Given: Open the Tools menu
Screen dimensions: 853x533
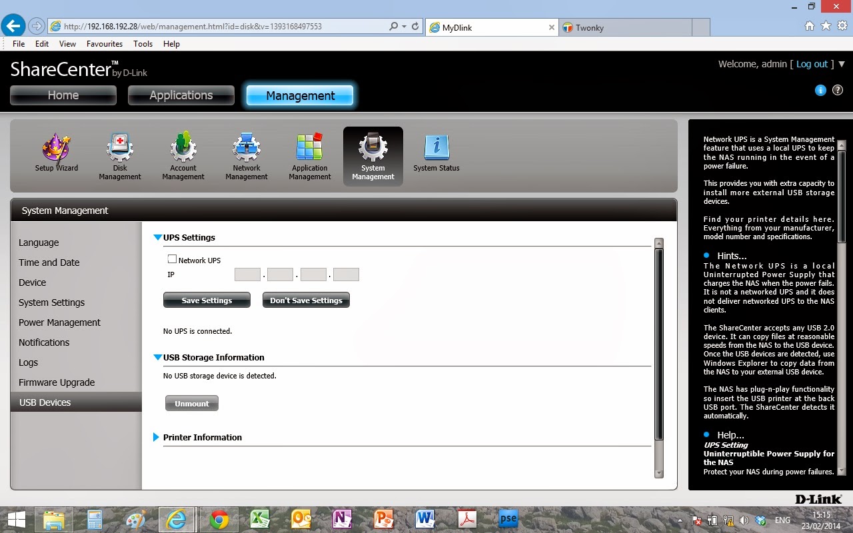Looking at the screenshot, I should [143, 44].
